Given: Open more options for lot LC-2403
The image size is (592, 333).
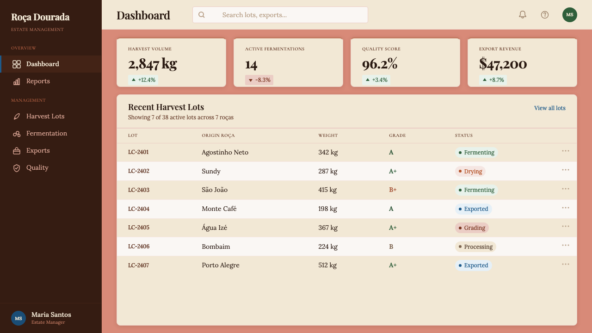Looking at the screenshot, I should pos(566,189).
